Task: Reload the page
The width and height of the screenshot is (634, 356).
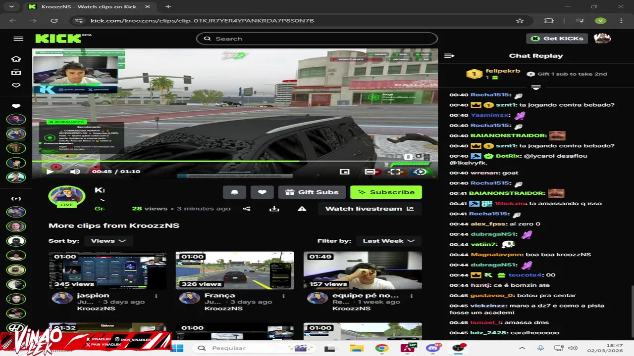Action: tap(54, 21)
